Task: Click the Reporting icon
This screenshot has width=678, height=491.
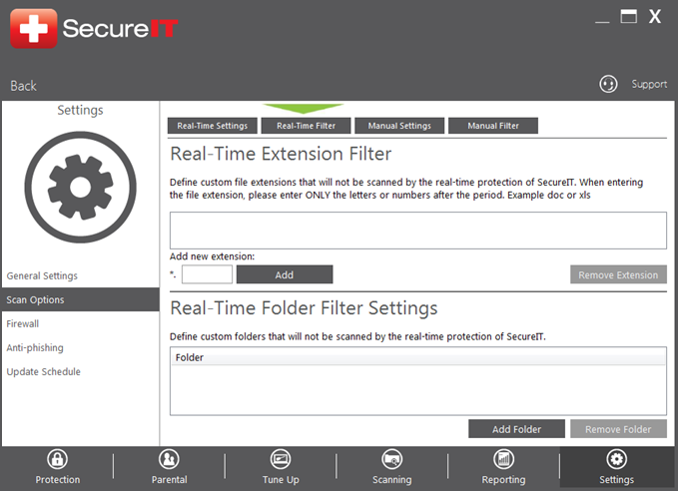Action: point(503,459)
